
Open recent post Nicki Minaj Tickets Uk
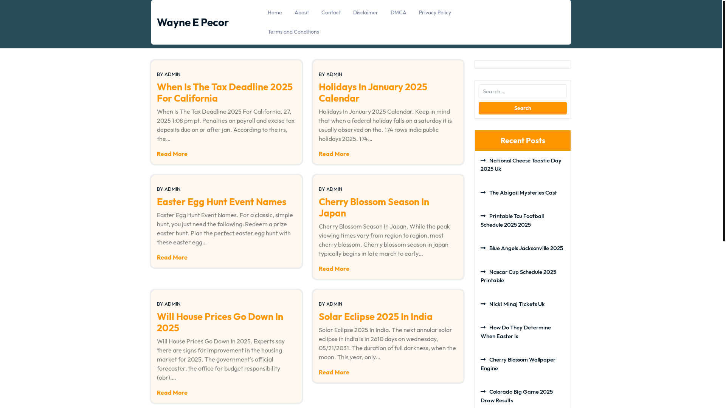pos(517,304)
